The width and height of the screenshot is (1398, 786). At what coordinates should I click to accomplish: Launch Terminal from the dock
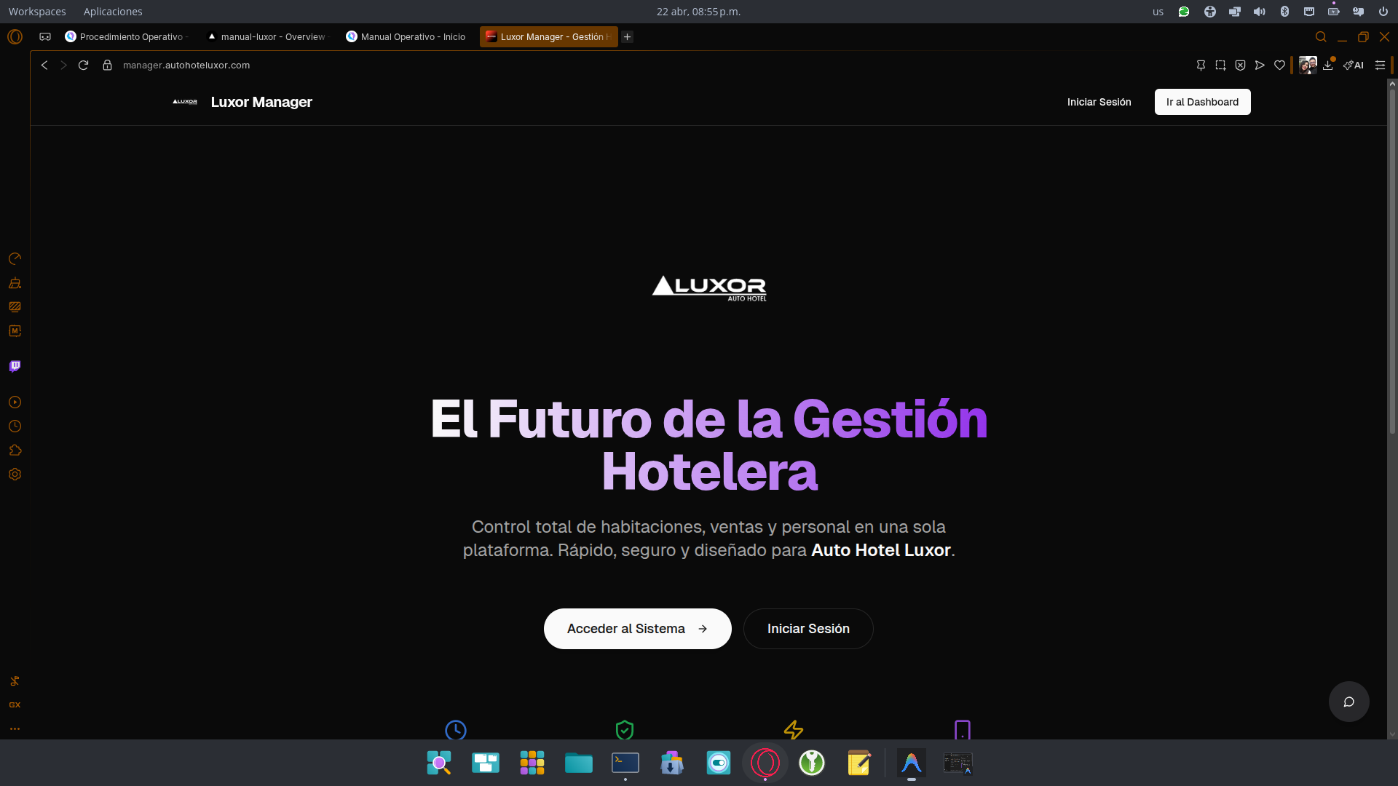coord(625,763)
